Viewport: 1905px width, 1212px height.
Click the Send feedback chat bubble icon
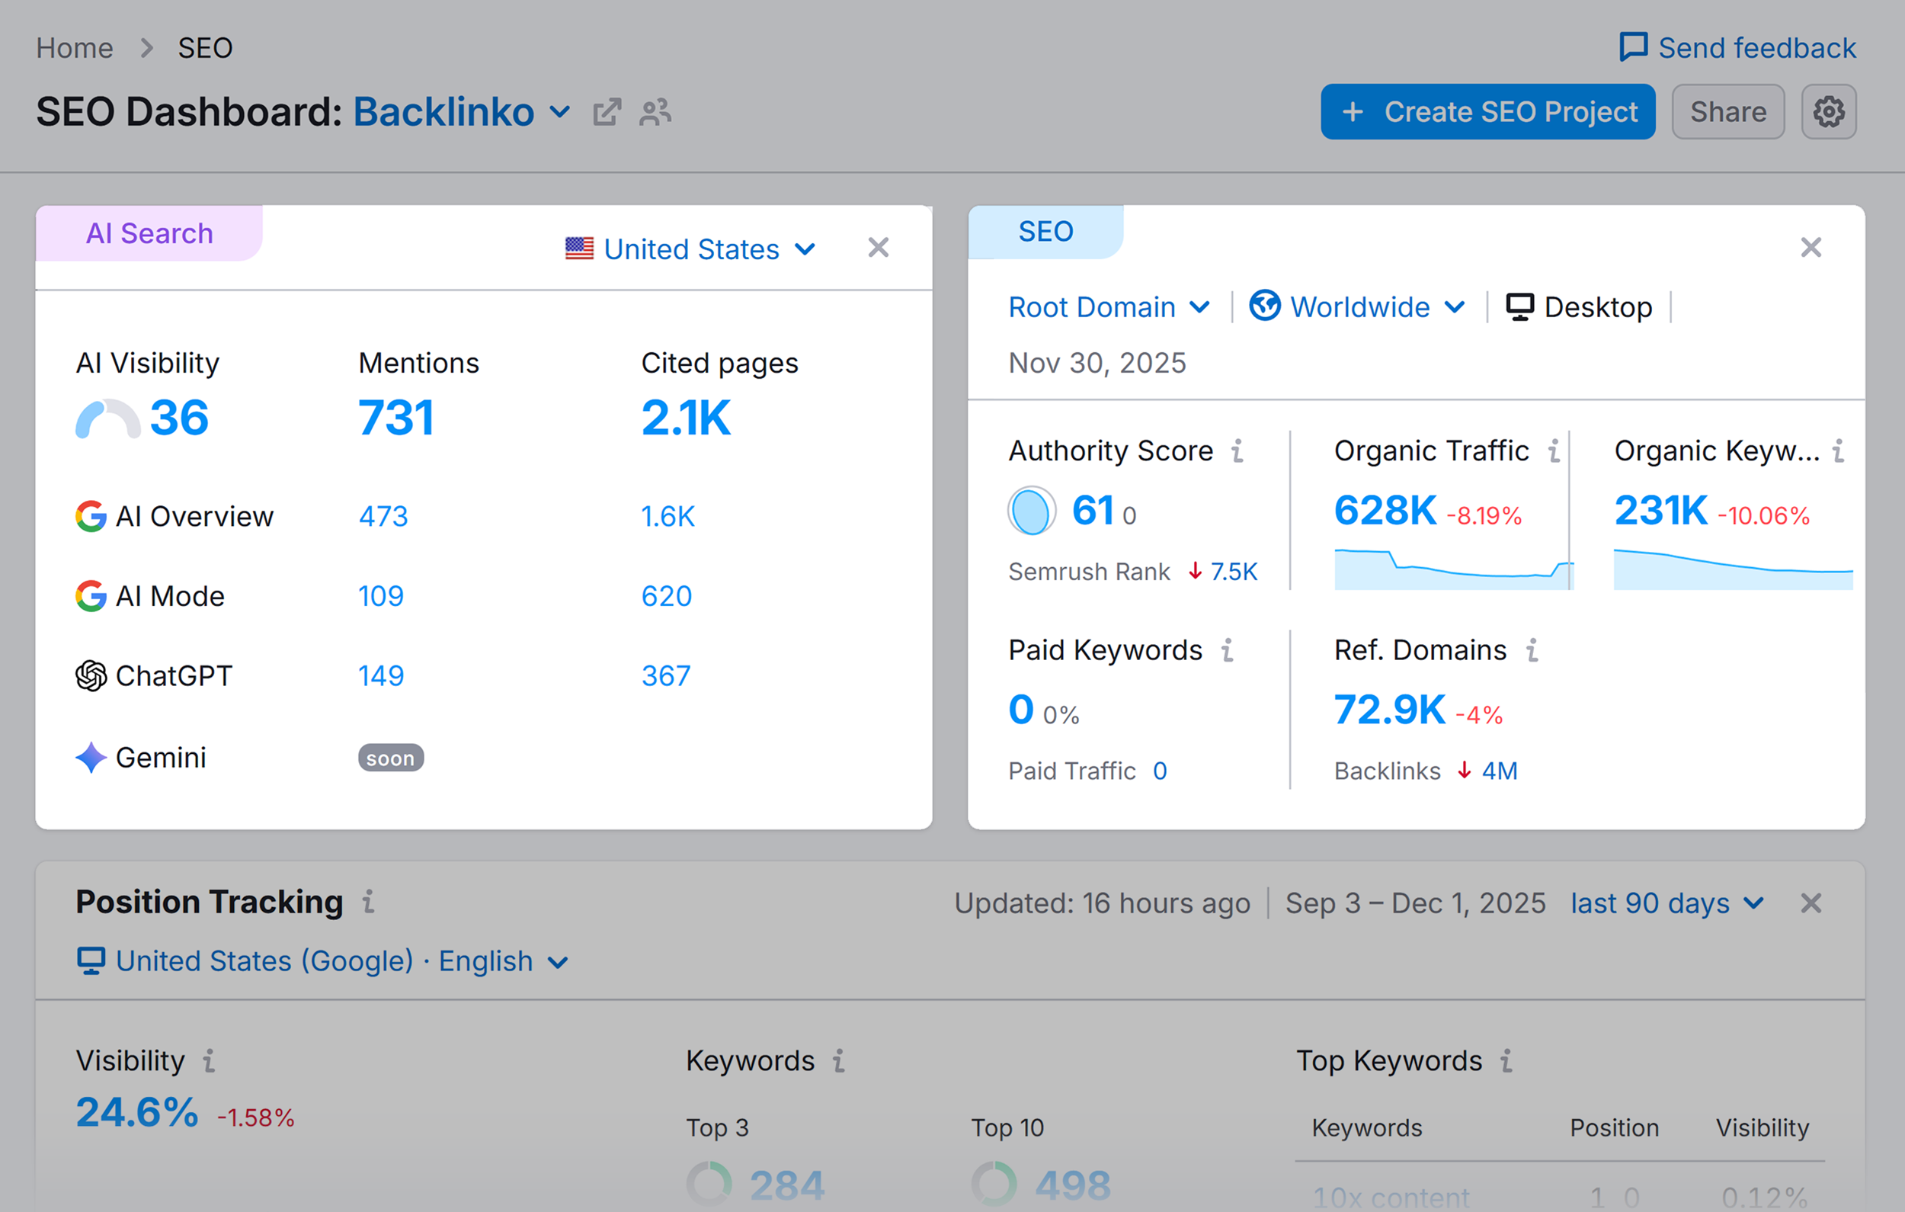click(x=1634, y=47)
